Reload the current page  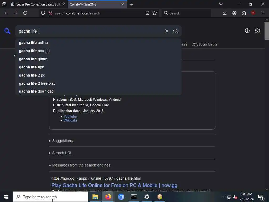(25, 13)
